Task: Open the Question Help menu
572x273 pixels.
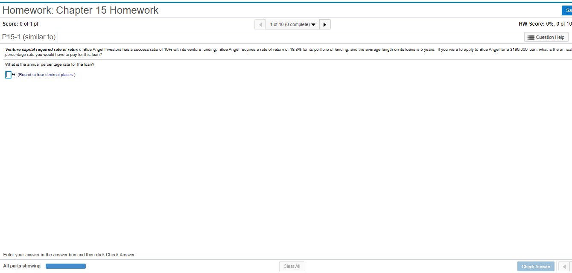Action: (546, 37)
